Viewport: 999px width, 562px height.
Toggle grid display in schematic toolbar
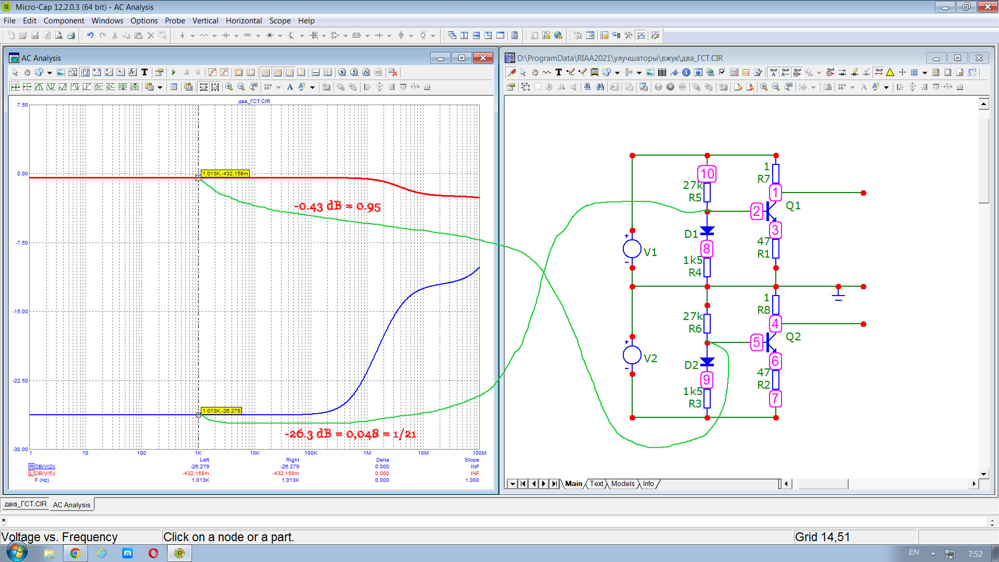pyautogui.click(x=914, y=72)
